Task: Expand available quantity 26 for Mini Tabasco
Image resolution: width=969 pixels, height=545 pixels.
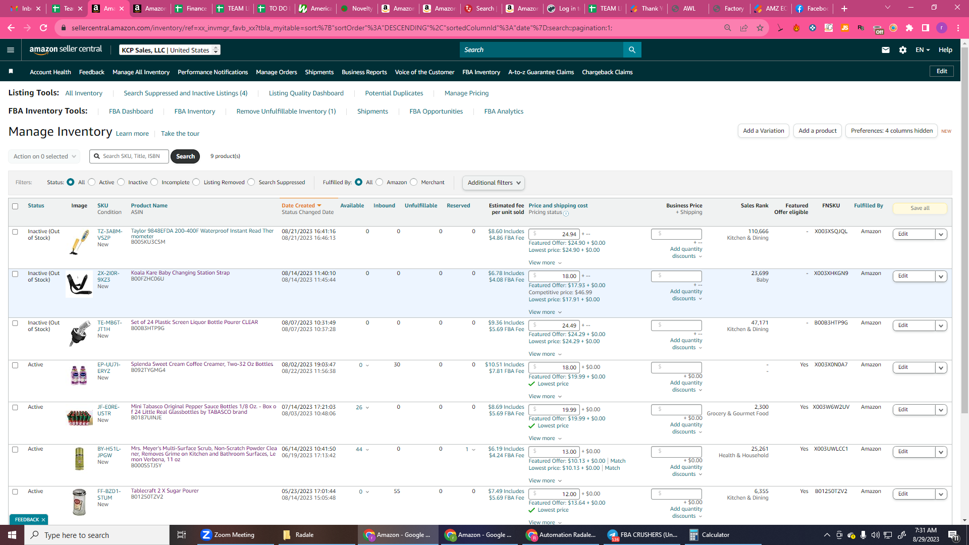Action: tap(362, 408)
